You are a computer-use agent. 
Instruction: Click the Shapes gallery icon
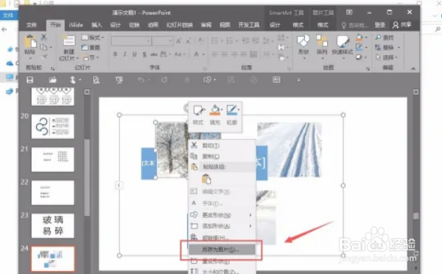pyautogui.click(x=304, y=41)
